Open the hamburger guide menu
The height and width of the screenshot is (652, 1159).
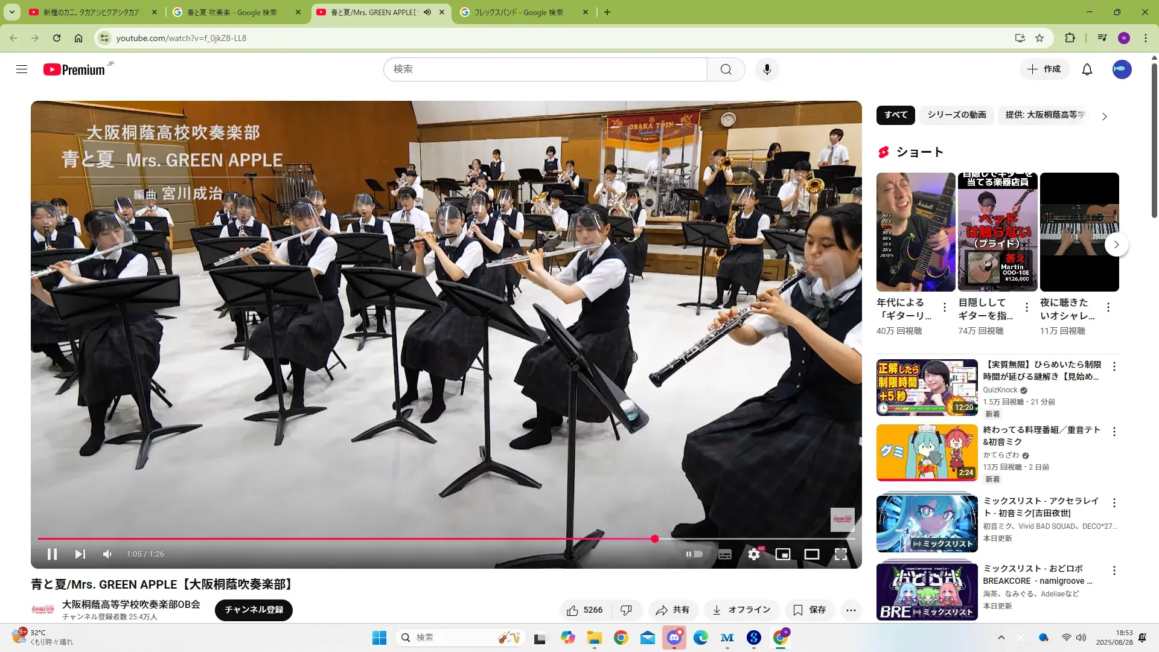22,69
